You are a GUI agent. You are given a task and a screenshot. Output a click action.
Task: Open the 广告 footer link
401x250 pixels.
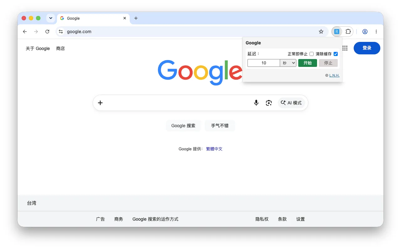101,219
